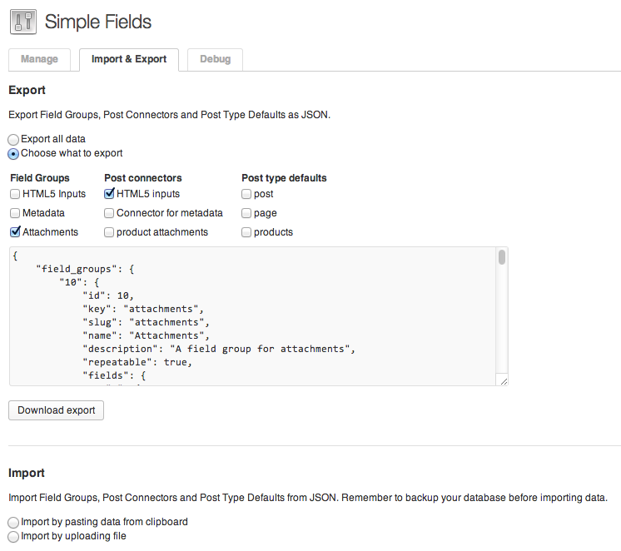621x551 pixels.
Task: Click the "key": "attachments" line
Action: coord(143,309)
